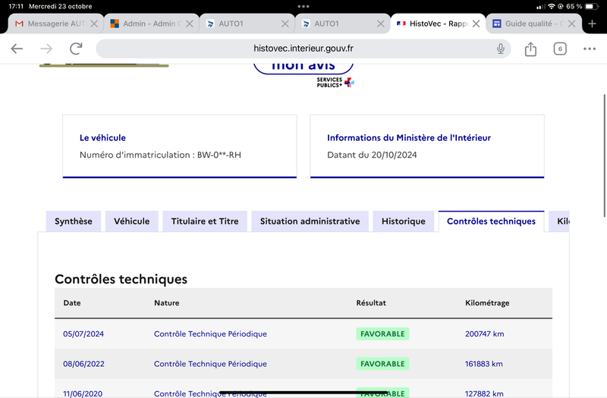The height and width of the screenshot is (398, 607).
Task: Reload the page with the refresh icon
Action: [76, 49]
